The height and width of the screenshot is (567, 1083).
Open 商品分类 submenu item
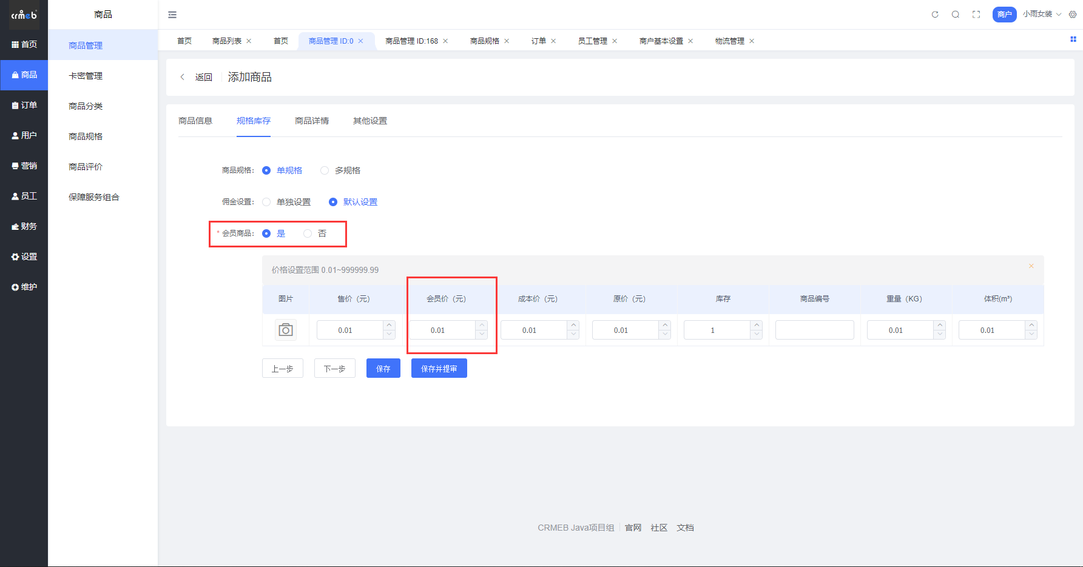coord(103,106)
